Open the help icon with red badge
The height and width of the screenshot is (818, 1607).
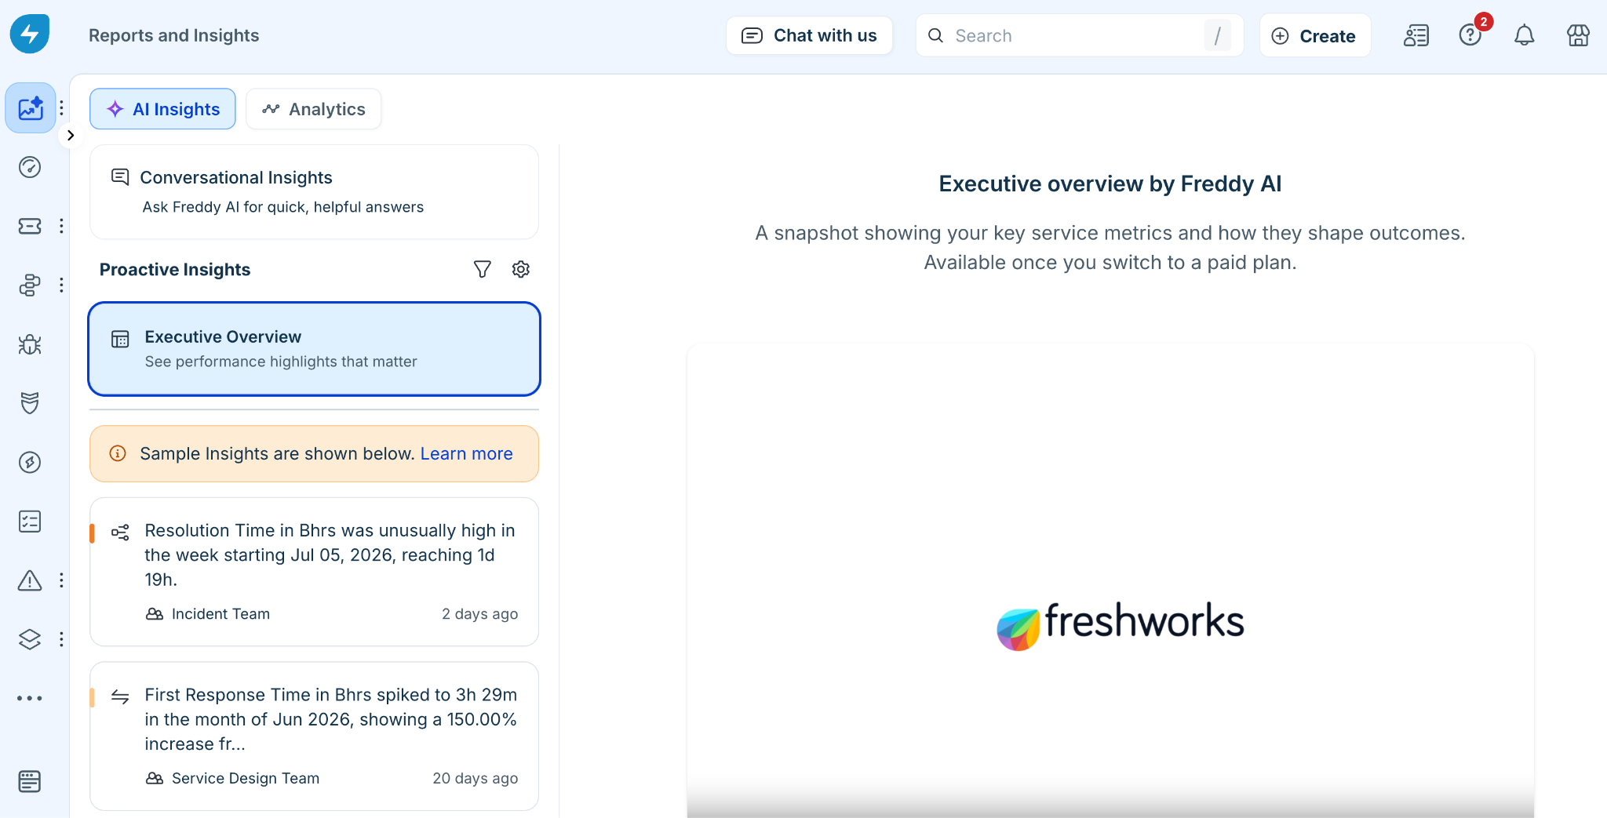coord(1470,35)
